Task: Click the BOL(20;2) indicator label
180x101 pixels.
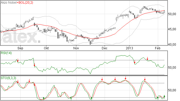Action: click(x=26, y=3)
